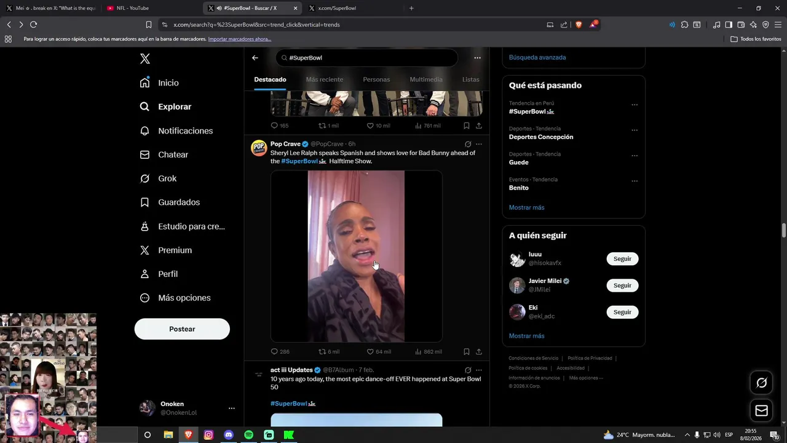Open floating Grok button at bottom right

[761, 383]
